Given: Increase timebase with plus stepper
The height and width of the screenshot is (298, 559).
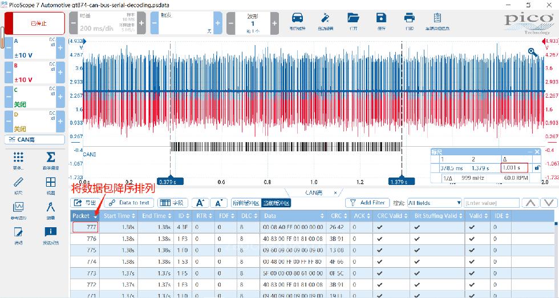Looking at the screenshot, I should [141, 23].
